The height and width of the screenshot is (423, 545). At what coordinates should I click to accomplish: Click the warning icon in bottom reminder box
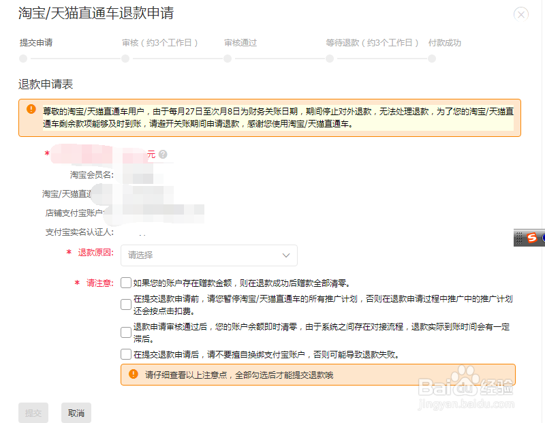(133, 374)
